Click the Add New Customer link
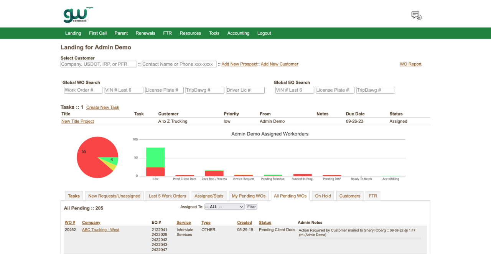This screenshot has height=254, width=491. pos(279,64)
